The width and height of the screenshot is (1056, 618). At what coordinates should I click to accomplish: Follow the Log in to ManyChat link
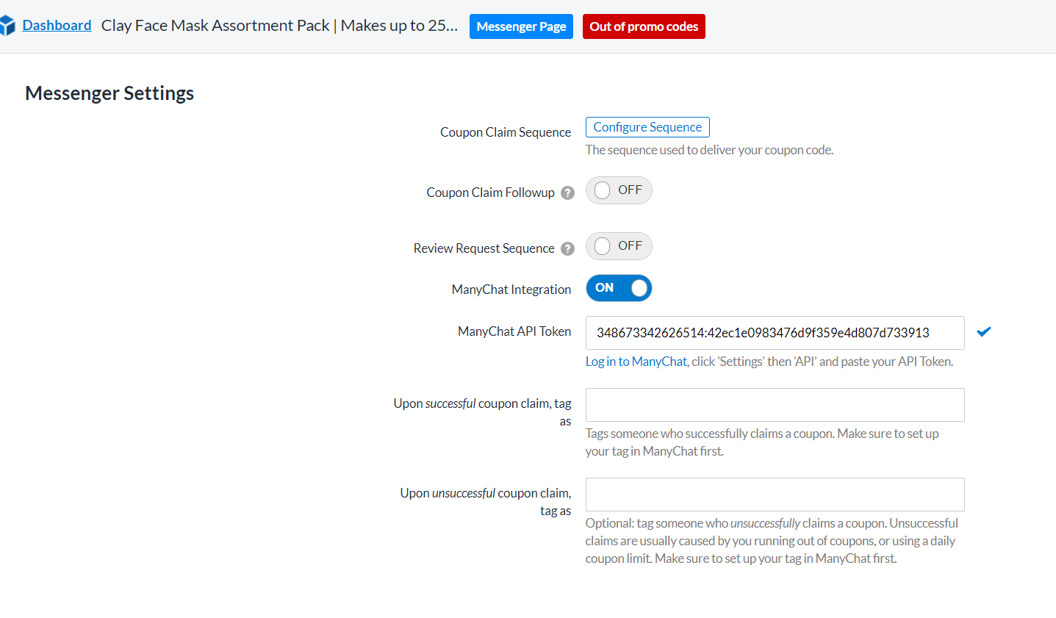point(636,362)
